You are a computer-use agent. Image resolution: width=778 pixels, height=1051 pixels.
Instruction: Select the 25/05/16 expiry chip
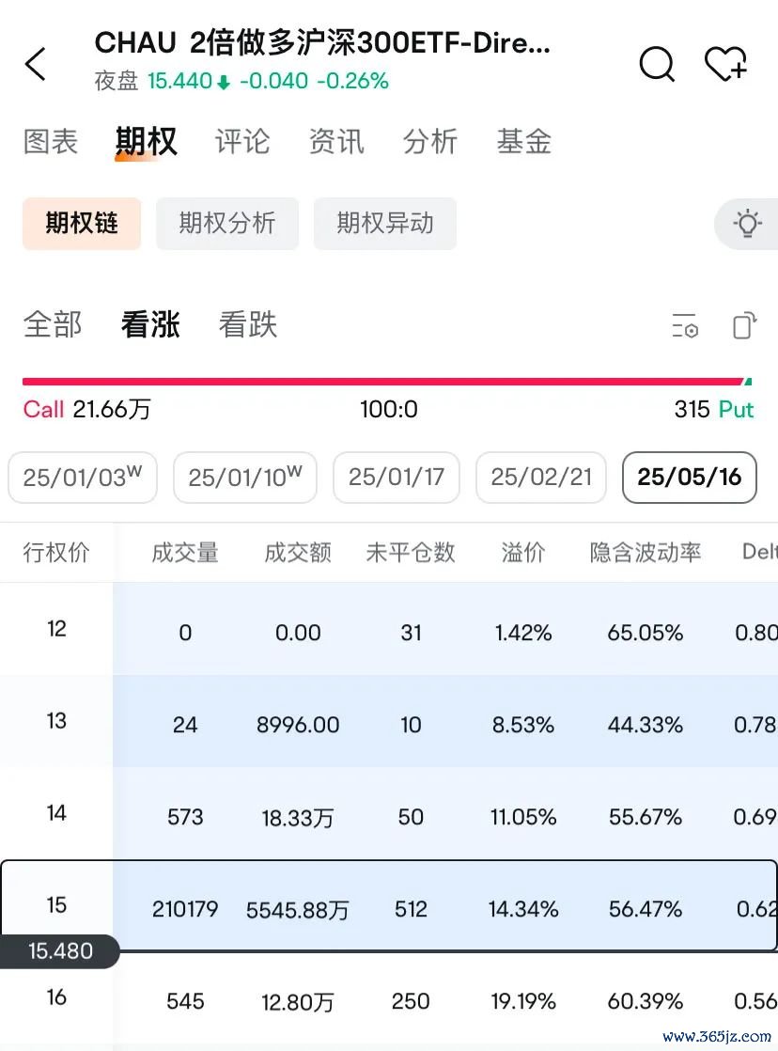tap(690, 478)
